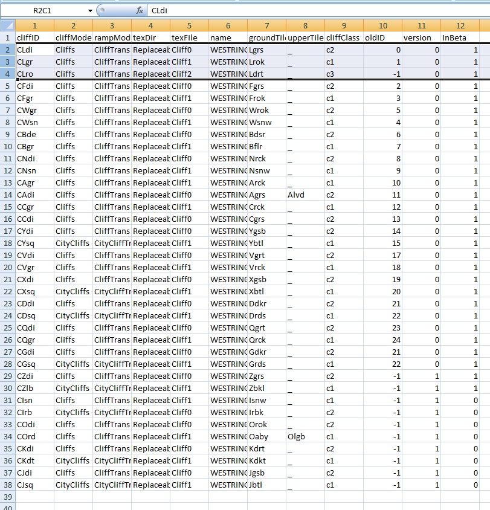Select column header 5

(x=189, y=26)
